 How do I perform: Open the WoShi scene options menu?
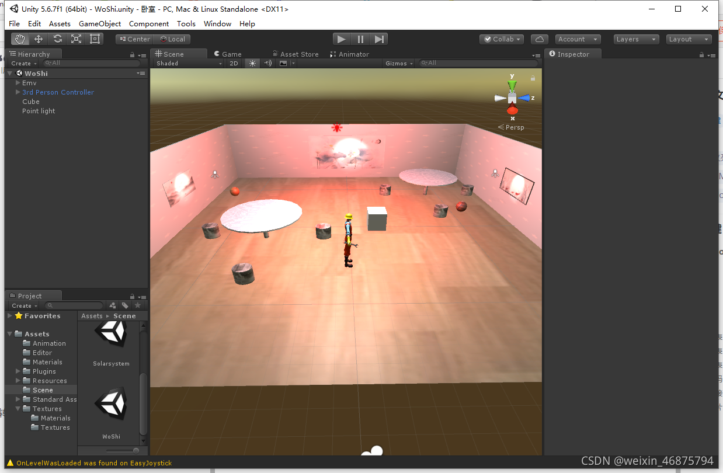pos(141,74)
